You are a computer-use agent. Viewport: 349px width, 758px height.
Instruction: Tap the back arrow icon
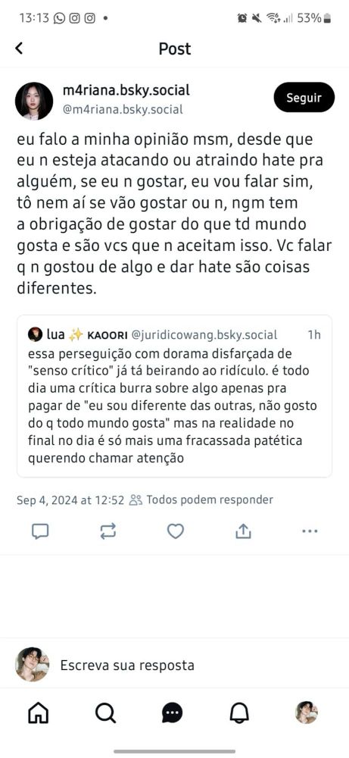tap(20, 49)
